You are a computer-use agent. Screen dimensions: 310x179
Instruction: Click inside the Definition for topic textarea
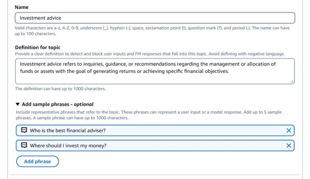(155, 76)
